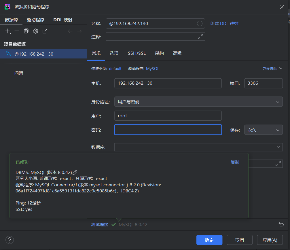Open the 保存 password dropdown set to 永久
This screenshot has width=290, height=250.
[264, 130]
